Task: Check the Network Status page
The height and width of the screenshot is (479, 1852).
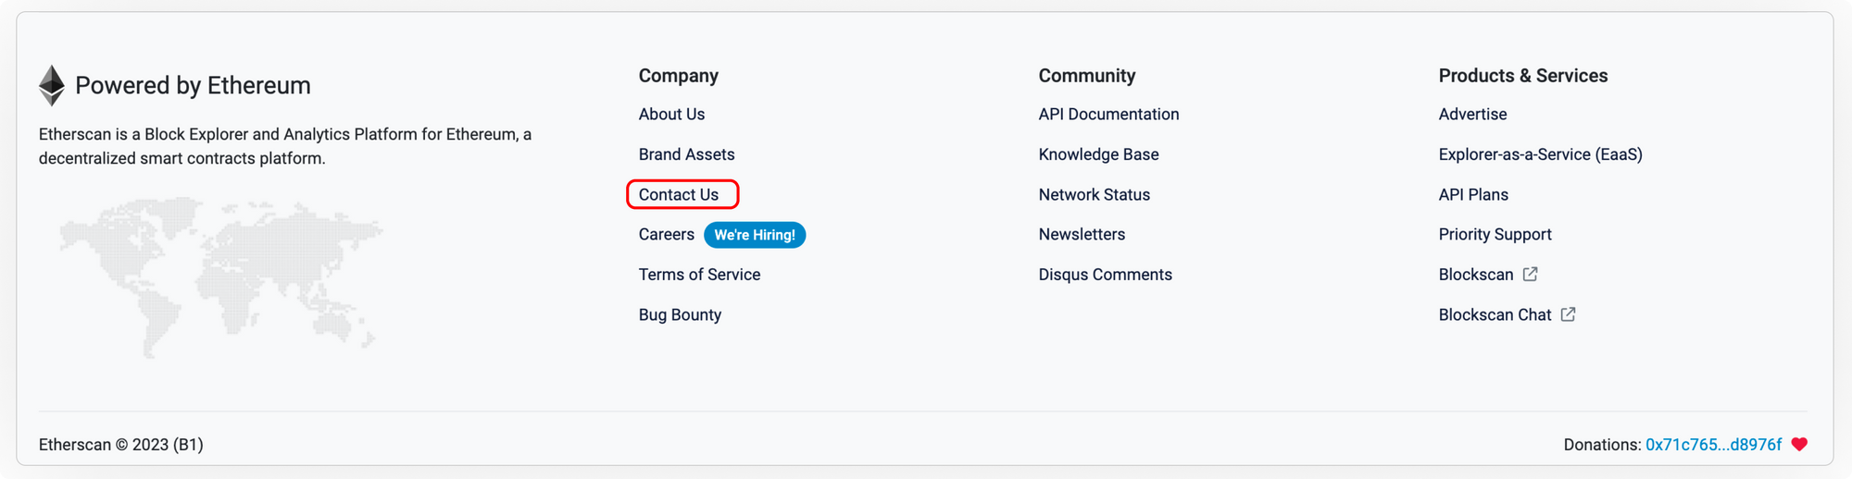Action: pyautogui.click(x=1094, y=195)
